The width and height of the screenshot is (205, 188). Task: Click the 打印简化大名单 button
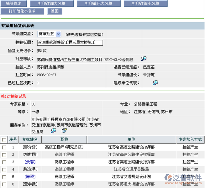pyautogui.click(x=99, y=4)
